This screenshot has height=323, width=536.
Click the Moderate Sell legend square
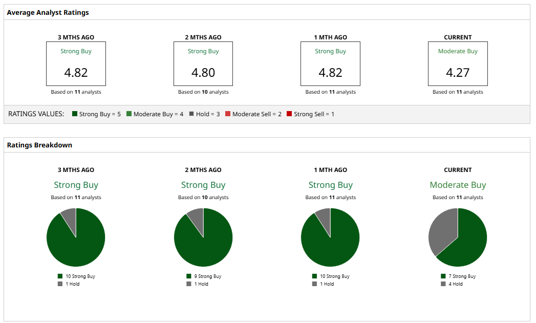228,114
